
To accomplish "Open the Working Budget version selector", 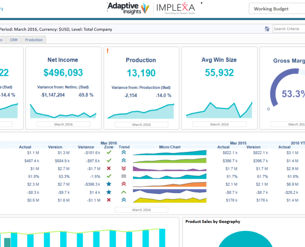I will (277, 9).
